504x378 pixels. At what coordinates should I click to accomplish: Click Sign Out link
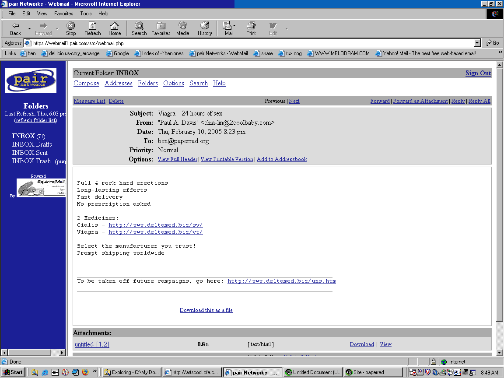(478, 73)
